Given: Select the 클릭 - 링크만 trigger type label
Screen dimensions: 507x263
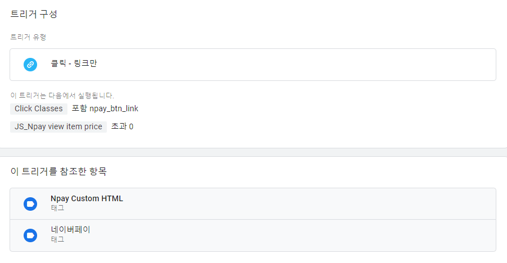Looking at the screenshot, I should click(x=74, y=64).
